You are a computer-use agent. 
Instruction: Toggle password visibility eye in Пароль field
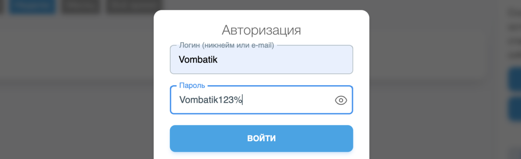click(341, 100)
